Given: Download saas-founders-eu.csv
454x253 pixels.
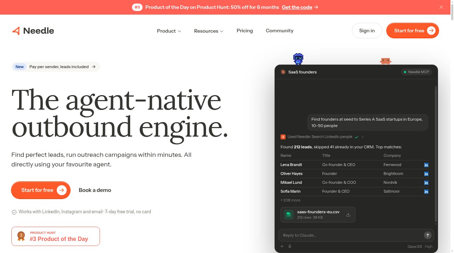Looking at the screenshot, I should [x=348, y=215].
